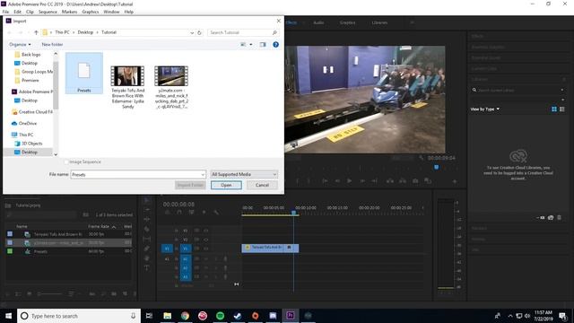
Task: Open the File menu
Action: tap(5, 12)
